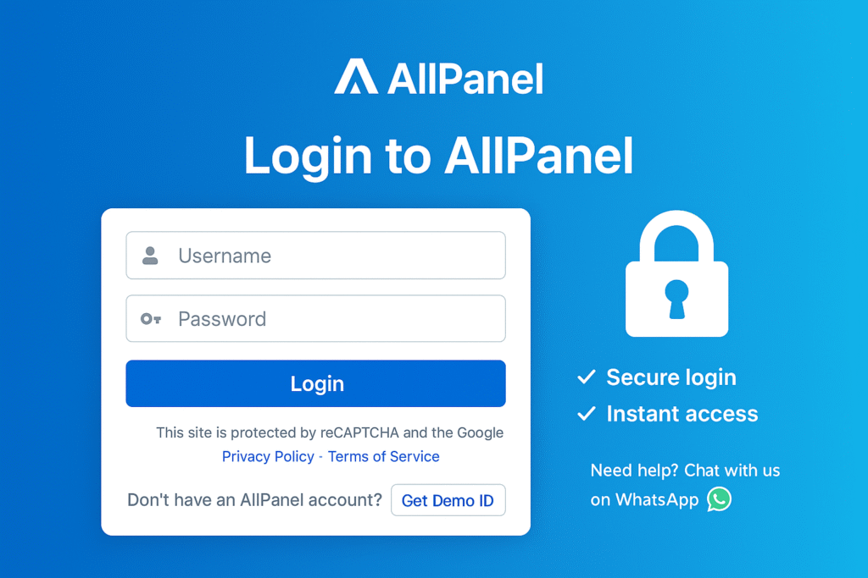Click the Don't have an AllPanel account text
Image resolution: width=868 pixels, height=578 pixels.
(x=254, y=500)
